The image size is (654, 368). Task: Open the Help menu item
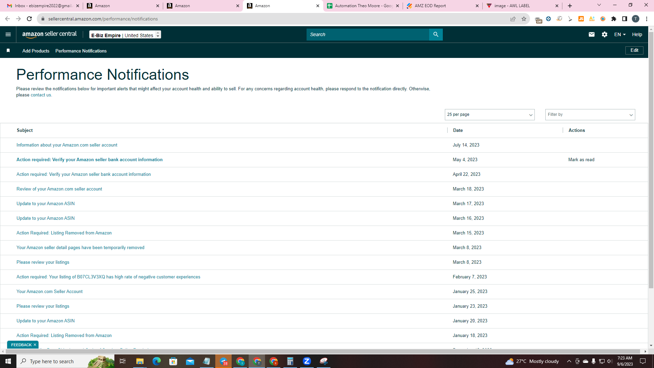[637, 34]
